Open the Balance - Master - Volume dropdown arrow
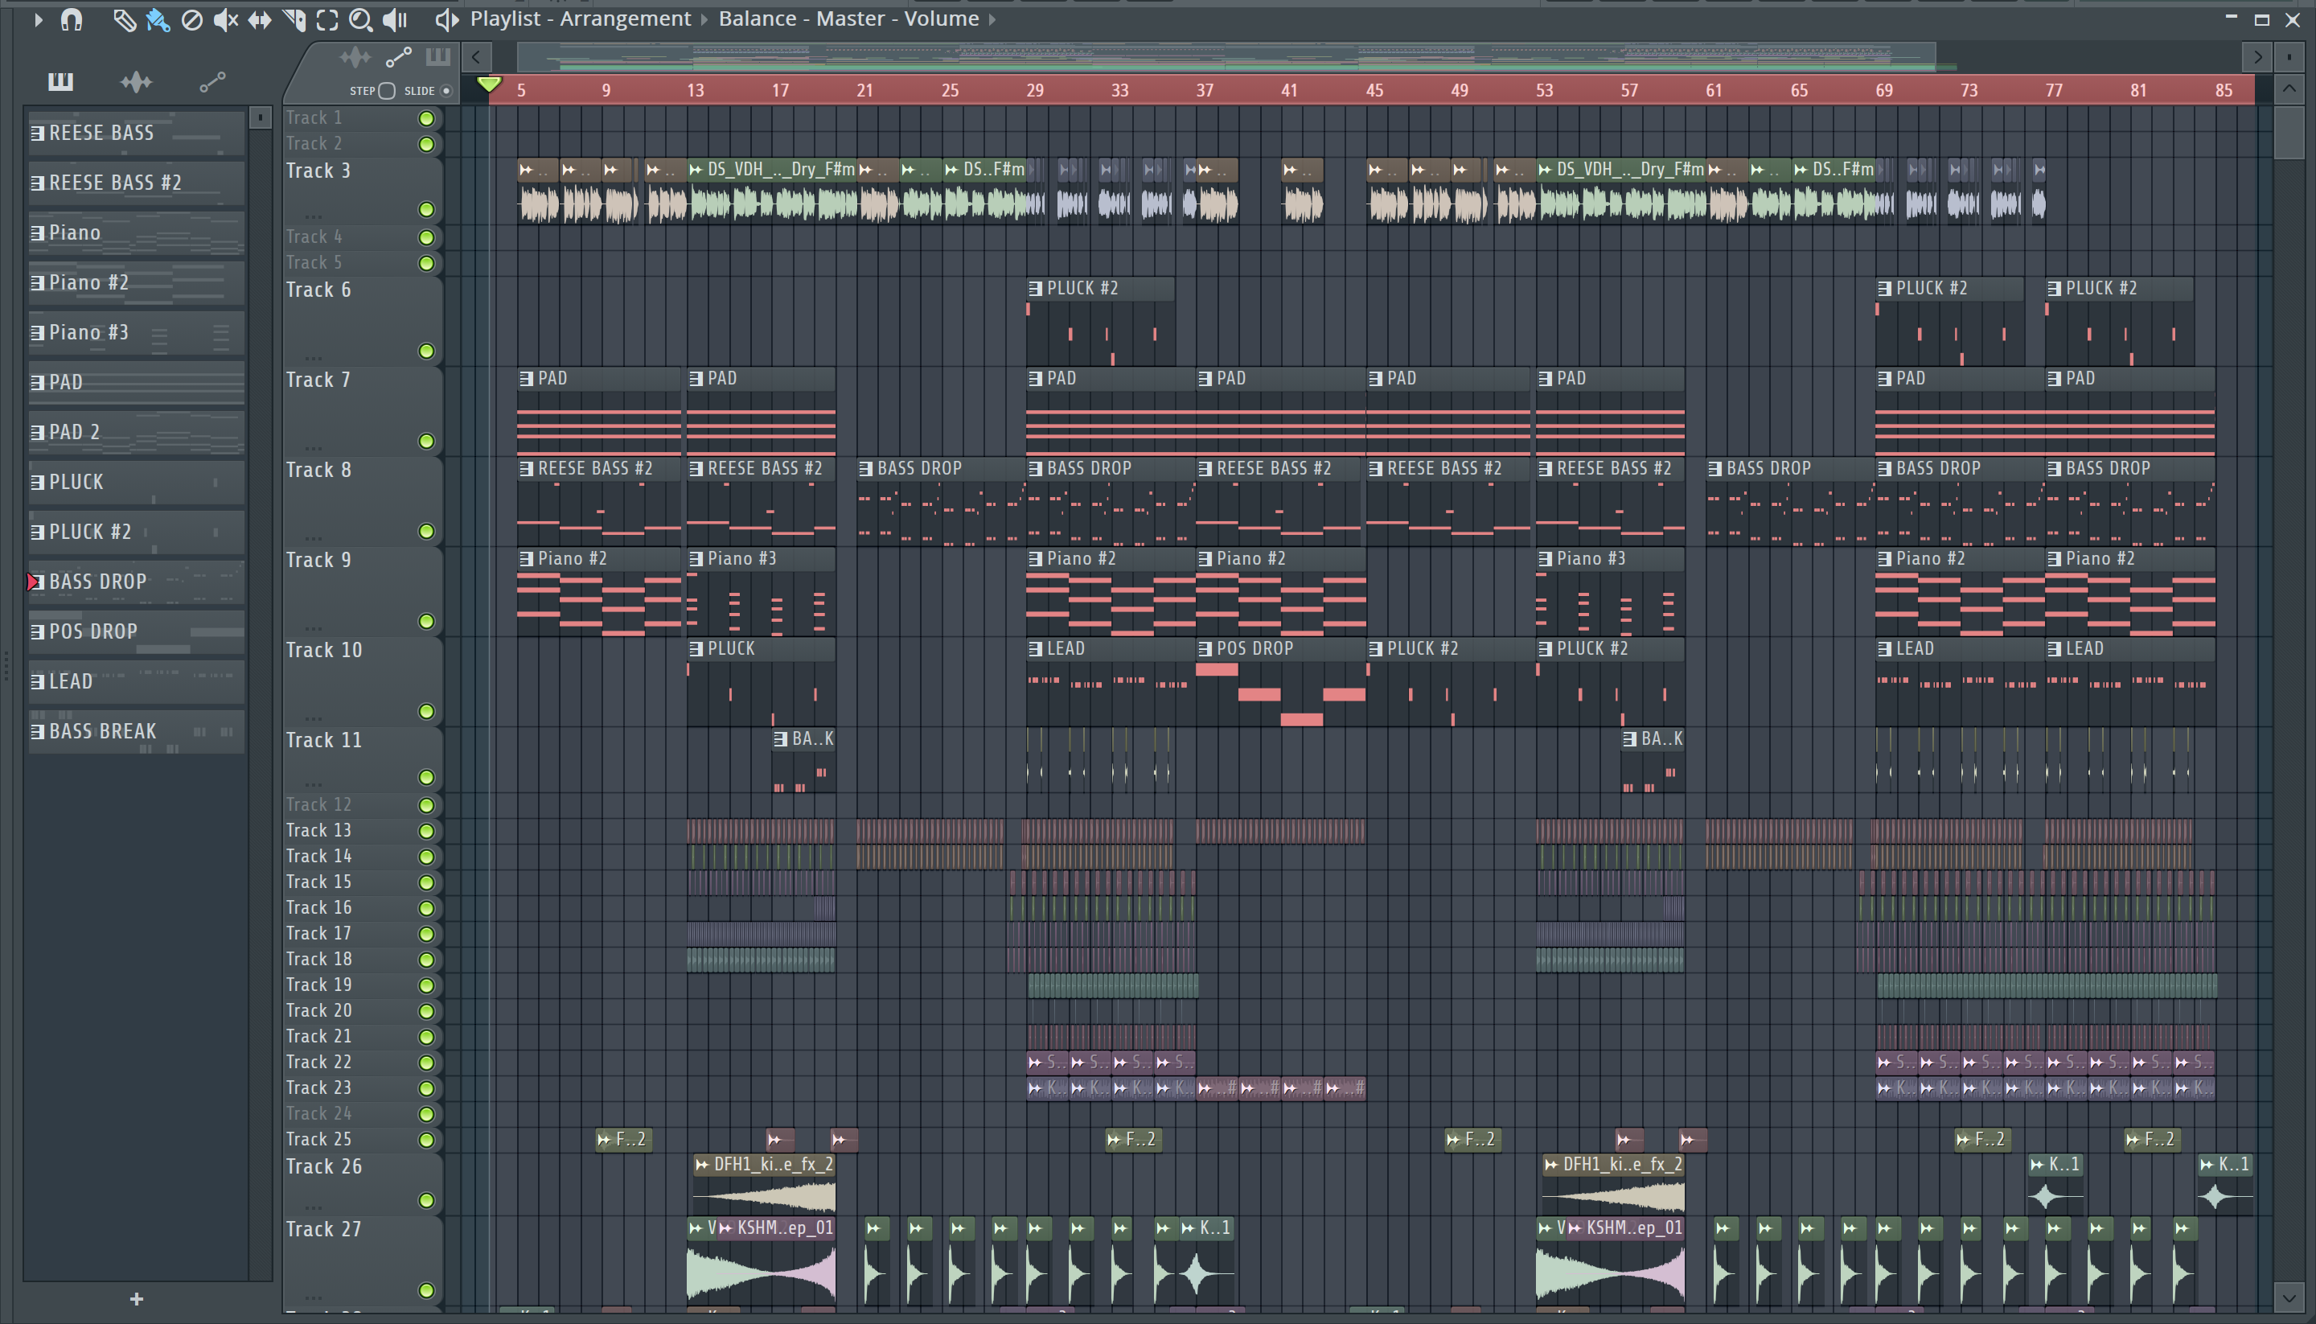 coord(992,19)
